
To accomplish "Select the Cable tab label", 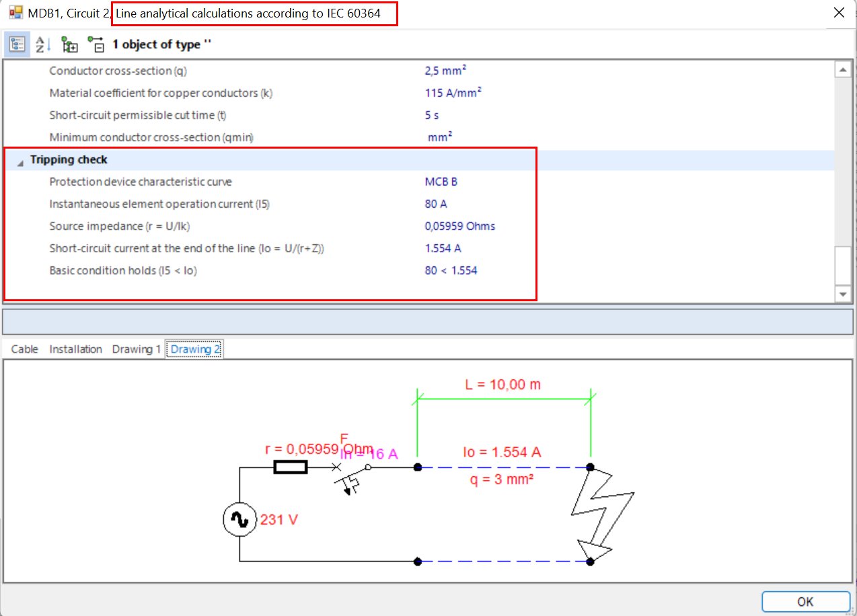I will point(24,348).
